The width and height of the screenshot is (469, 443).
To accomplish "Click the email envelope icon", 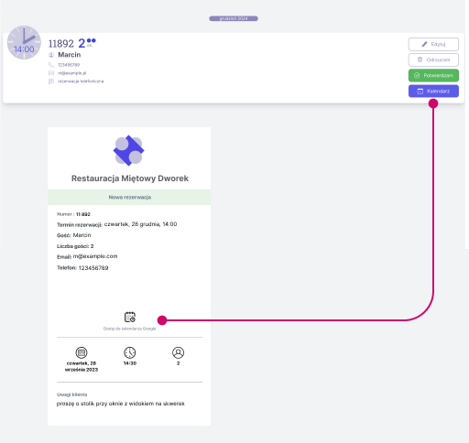I will pyautogui.click(x=51, y=73).
